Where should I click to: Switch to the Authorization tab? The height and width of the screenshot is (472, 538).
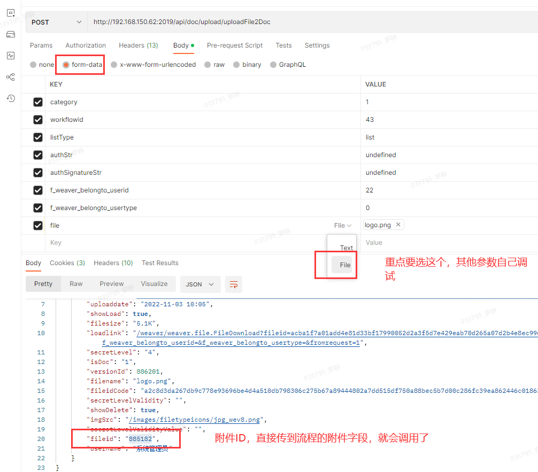click(x=86, y=45)
